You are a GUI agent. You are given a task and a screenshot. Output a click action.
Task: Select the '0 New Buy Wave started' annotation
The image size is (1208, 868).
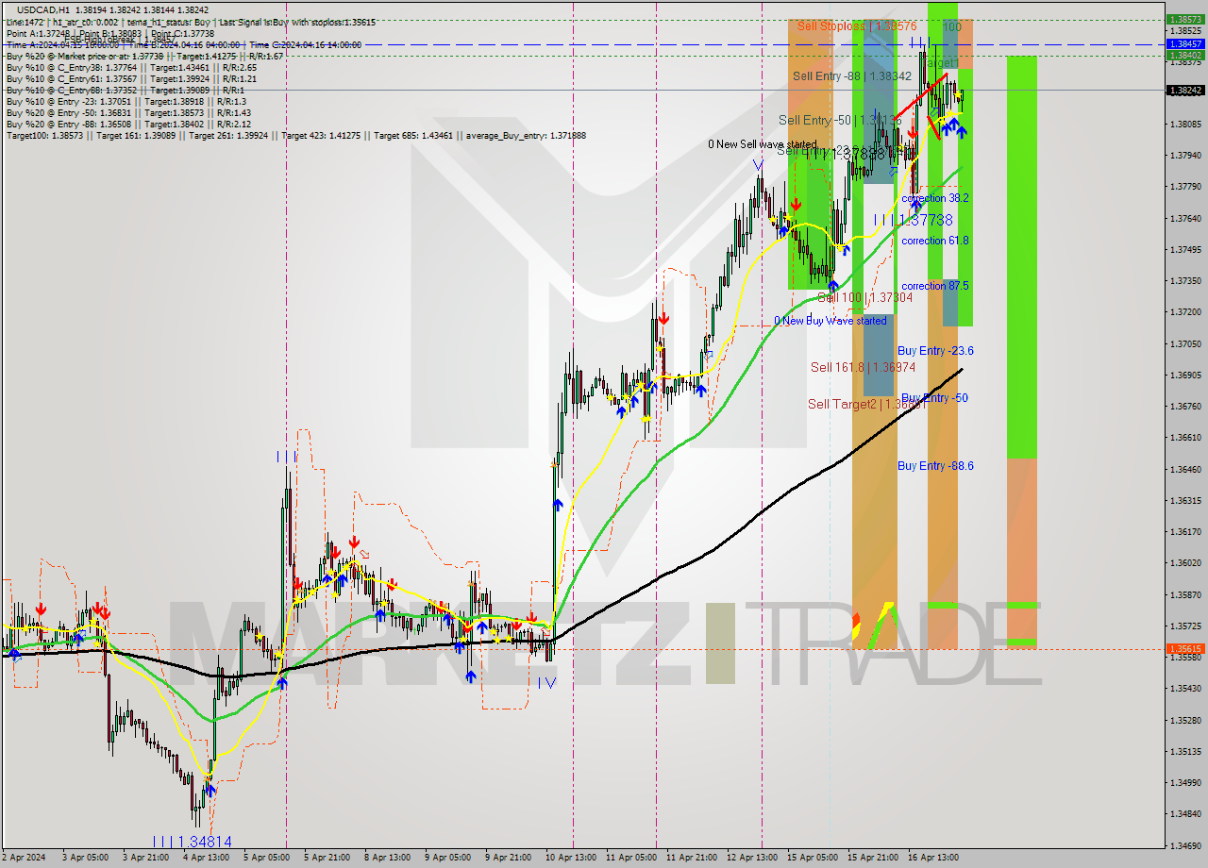(830, 321)
